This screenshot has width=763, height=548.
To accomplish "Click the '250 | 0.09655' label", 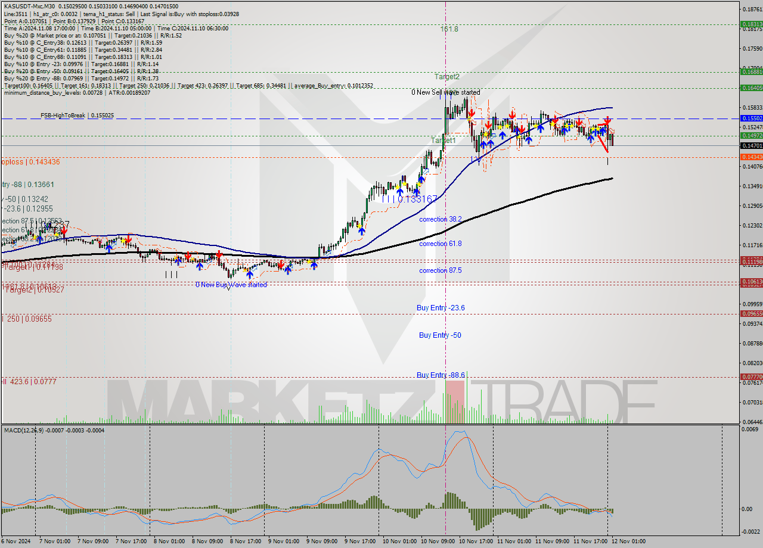I will click(x=28, y=319).
